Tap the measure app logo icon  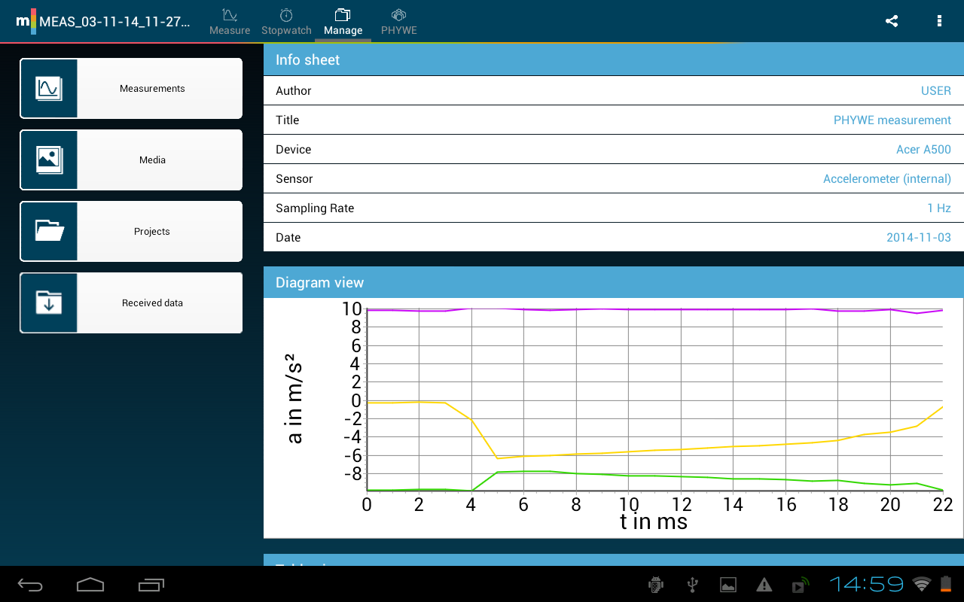pos(26,21)
